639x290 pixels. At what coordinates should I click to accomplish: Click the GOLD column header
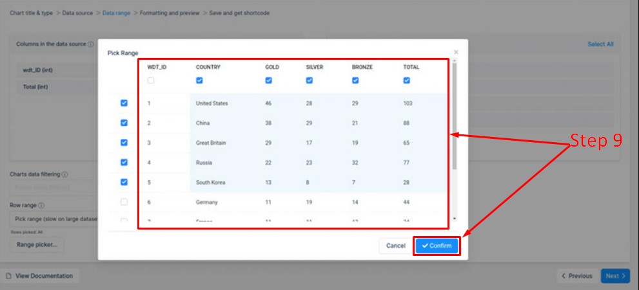coord(272,67)
